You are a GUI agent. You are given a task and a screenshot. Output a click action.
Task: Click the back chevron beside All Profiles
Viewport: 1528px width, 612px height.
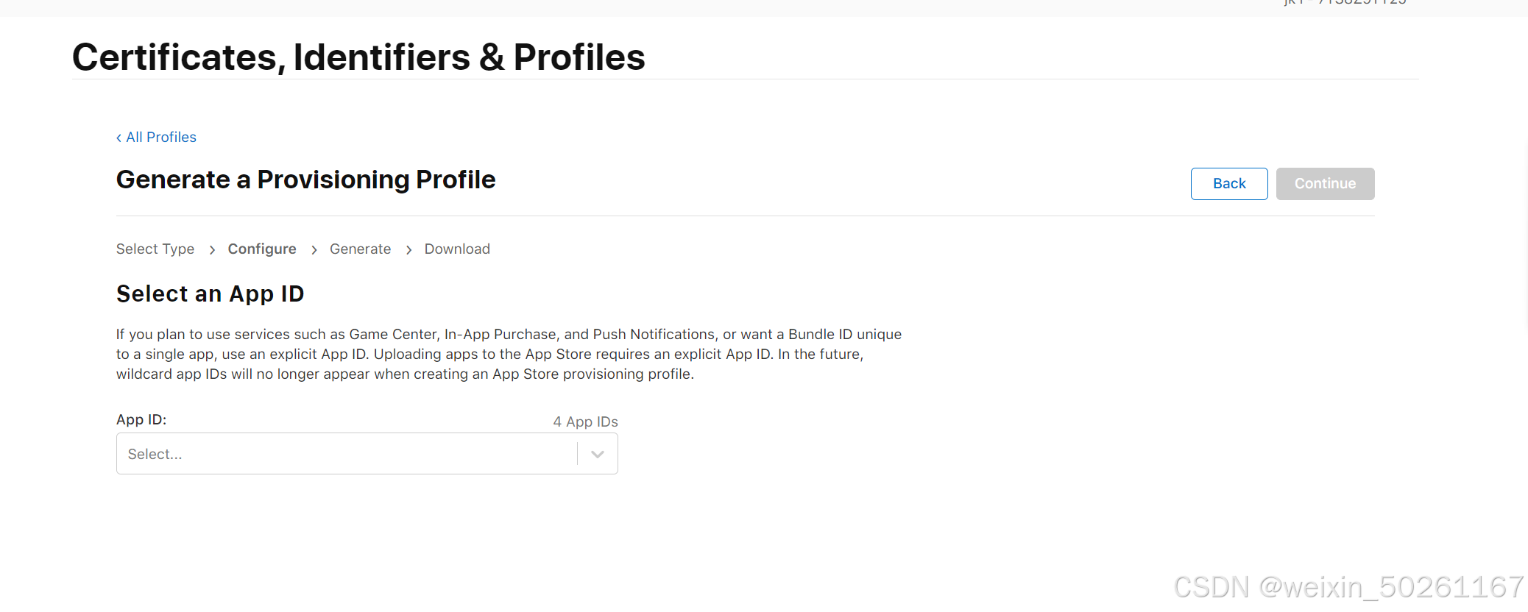[x=119, y=138]
